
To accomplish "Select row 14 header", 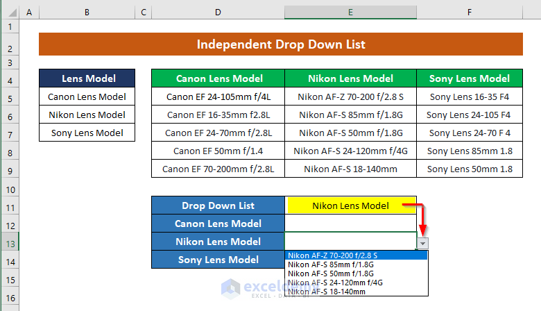I will 10,259.
